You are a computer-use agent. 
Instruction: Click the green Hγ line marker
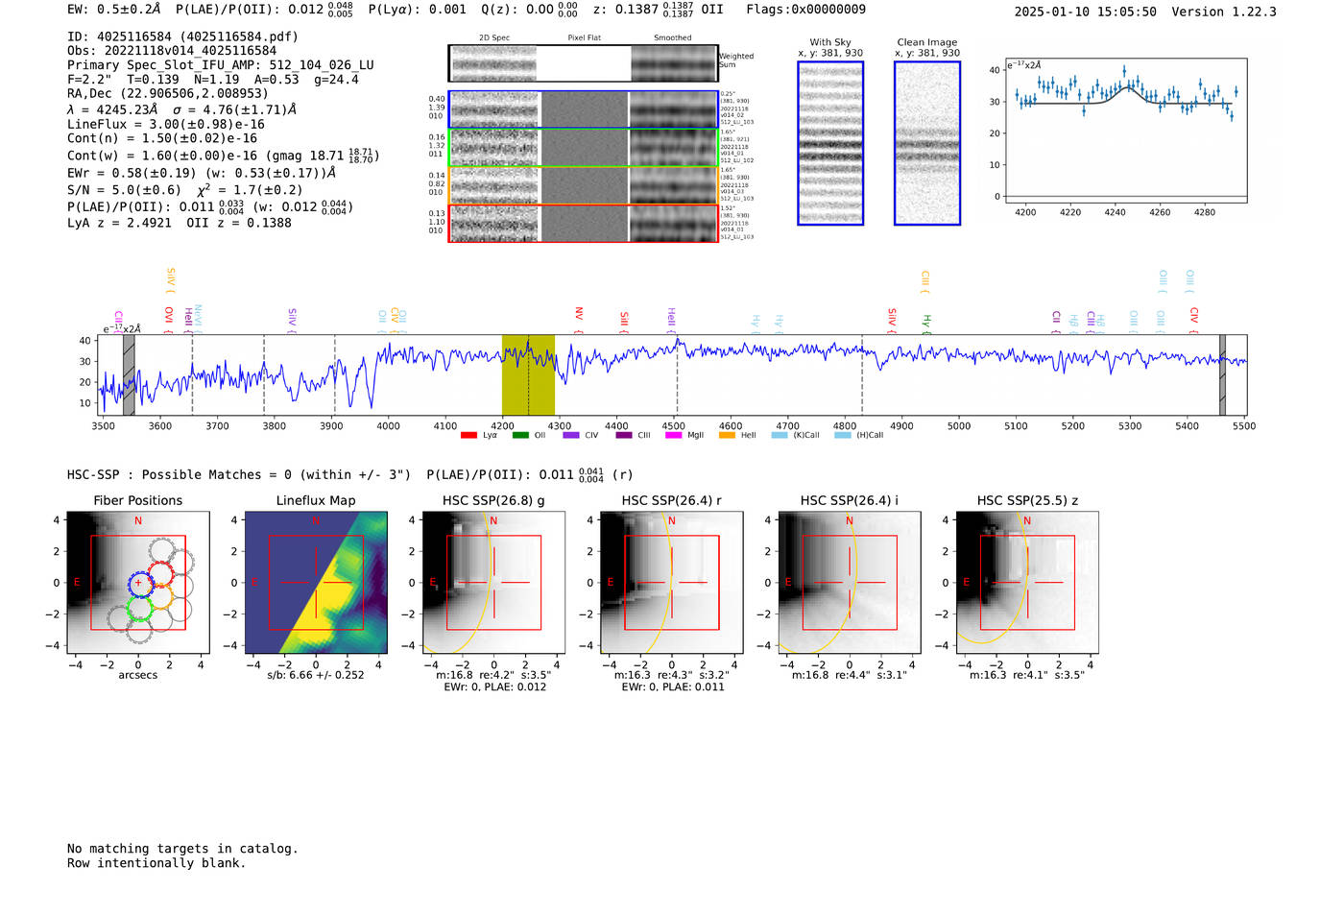926,325
